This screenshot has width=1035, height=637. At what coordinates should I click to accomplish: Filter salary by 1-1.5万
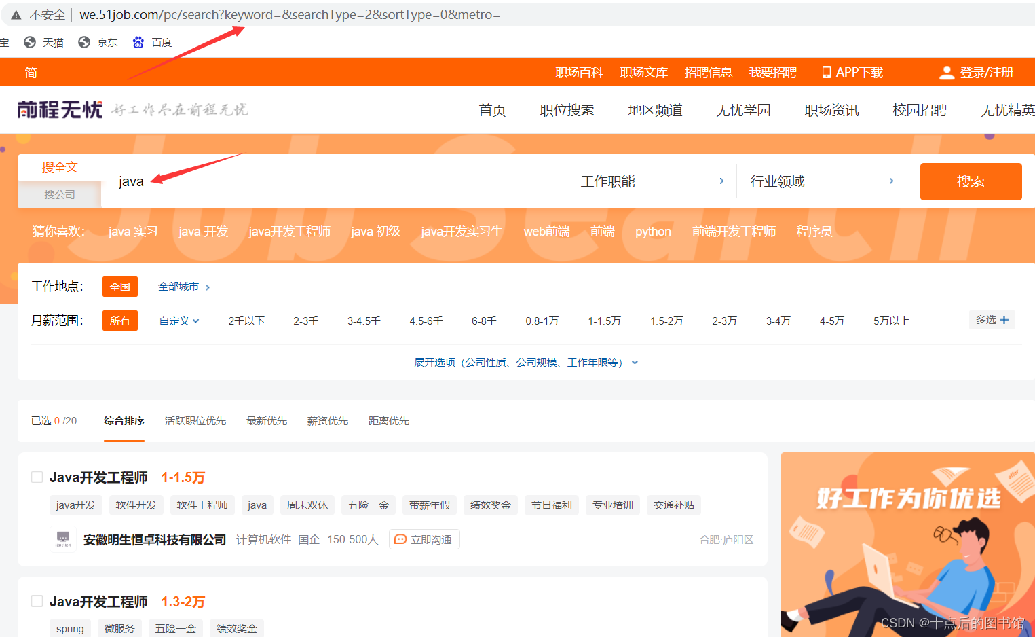point(604,321)
